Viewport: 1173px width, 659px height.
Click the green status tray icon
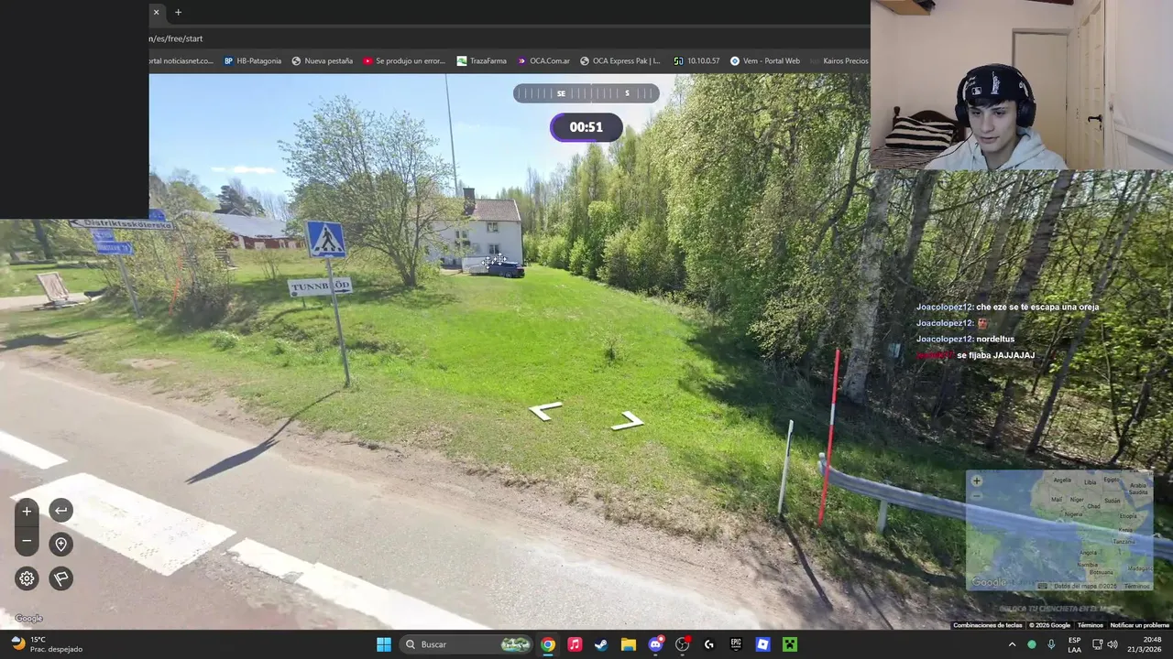pos(1032,644)
